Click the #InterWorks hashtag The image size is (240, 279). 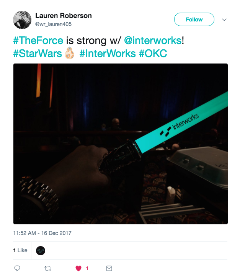point(108,53)
